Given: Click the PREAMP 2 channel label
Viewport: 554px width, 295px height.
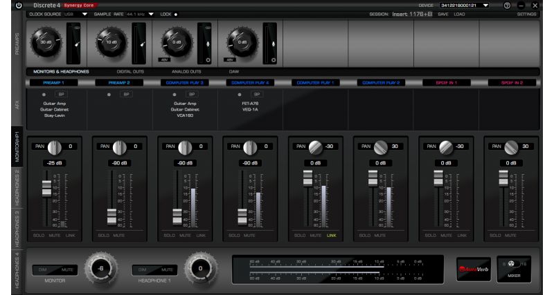Looking at the screenshot, I should tap(119, 83).
